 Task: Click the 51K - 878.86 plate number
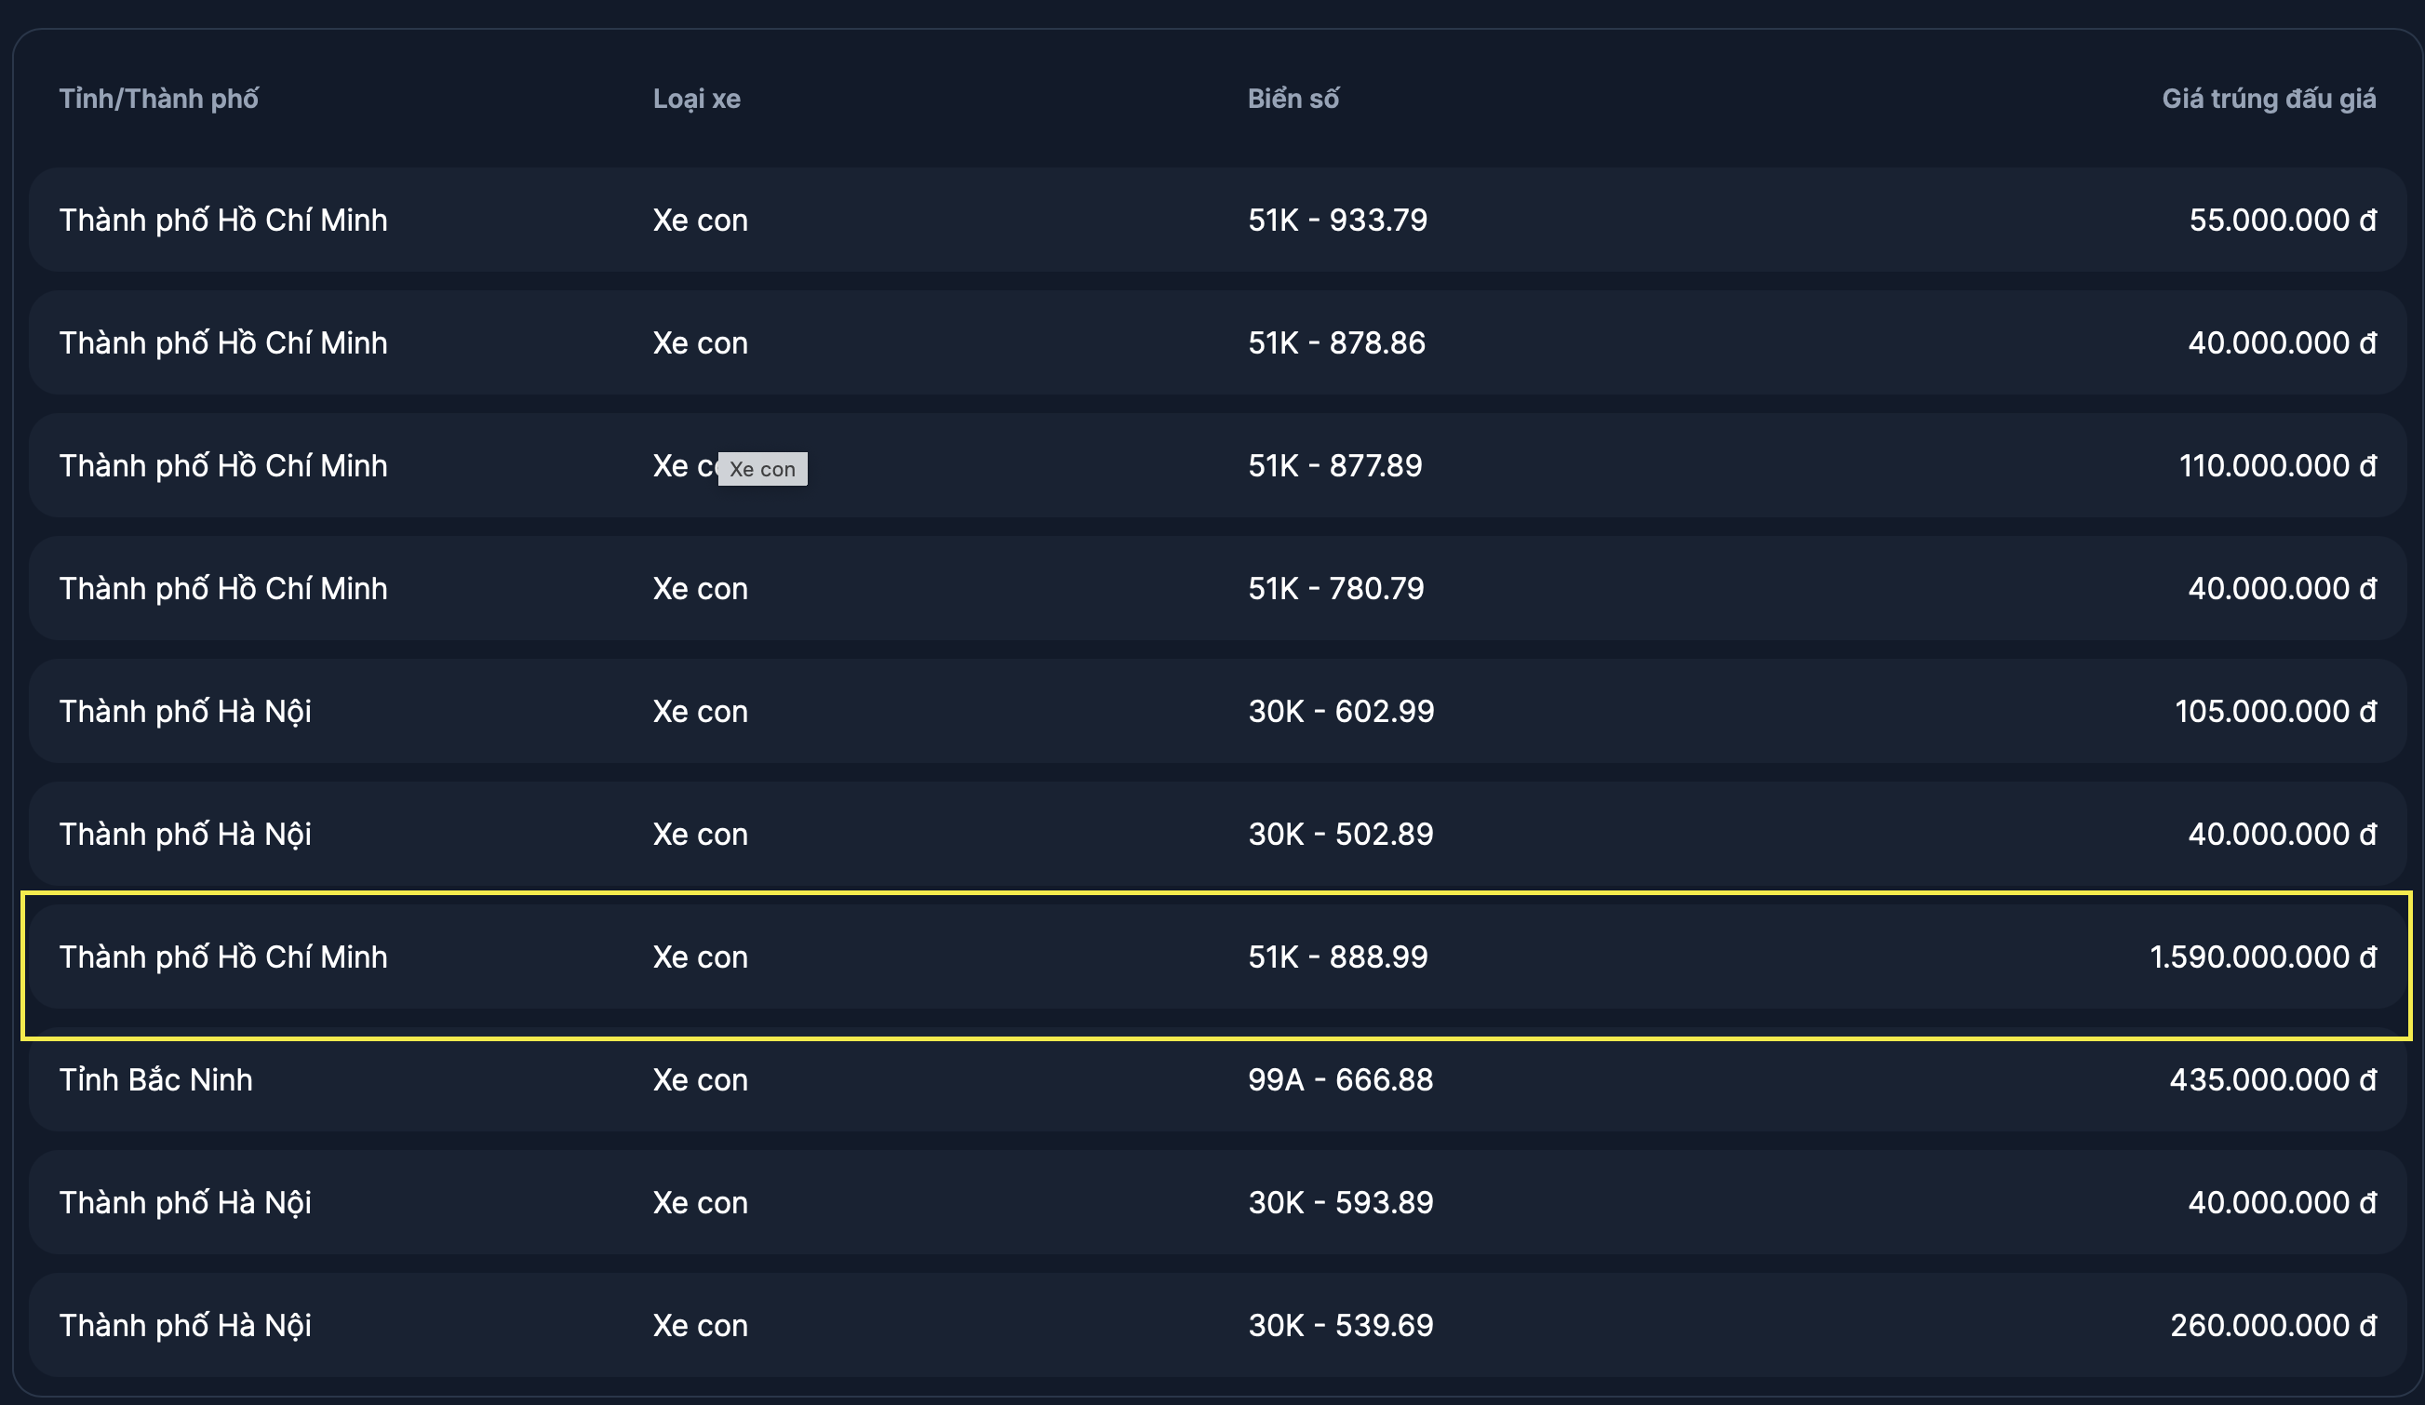click(1335, 342)
